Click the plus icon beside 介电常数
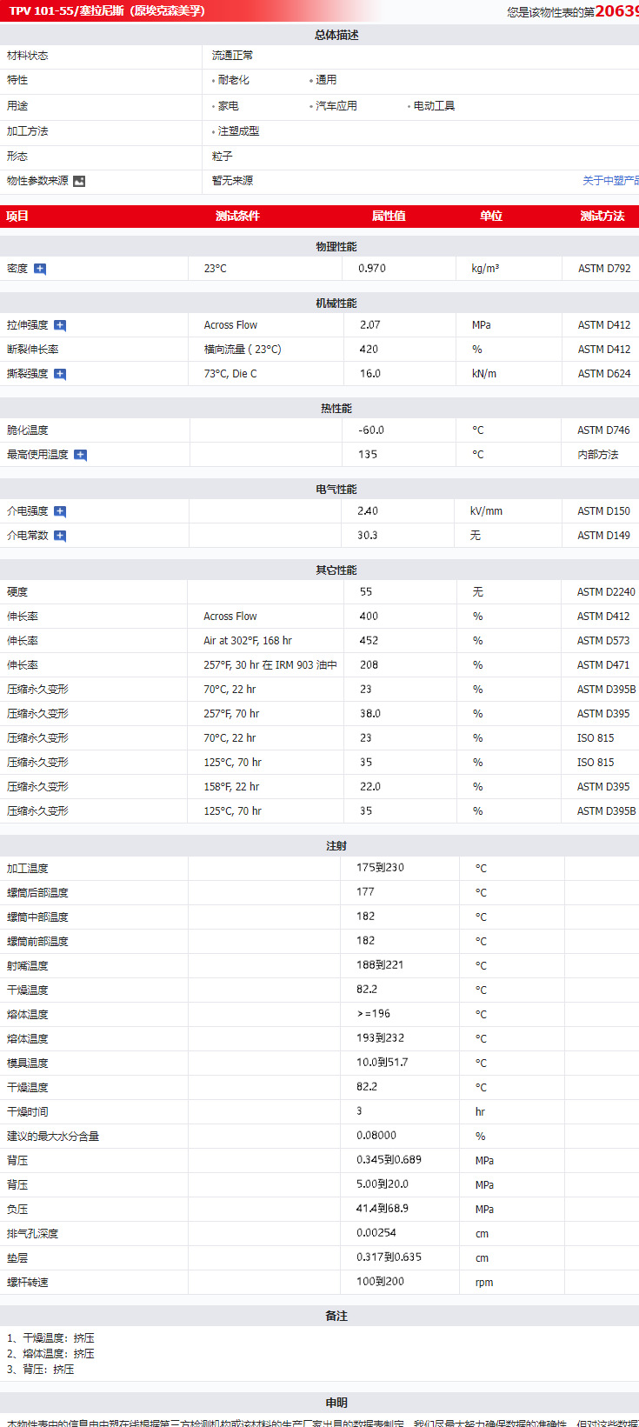 (x=60, y=536)
